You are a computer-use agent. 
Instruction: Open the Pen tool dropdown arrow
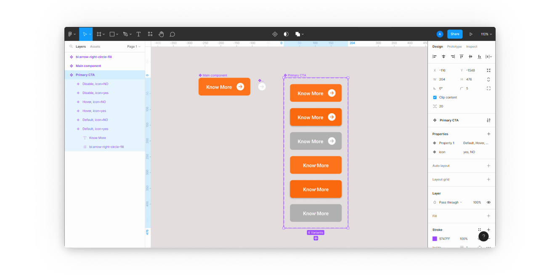[131, 35]
